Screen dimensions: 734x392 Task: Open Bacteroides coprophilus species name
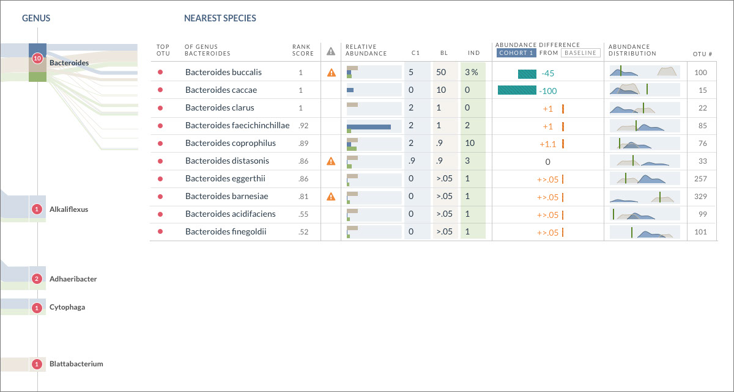231,143
